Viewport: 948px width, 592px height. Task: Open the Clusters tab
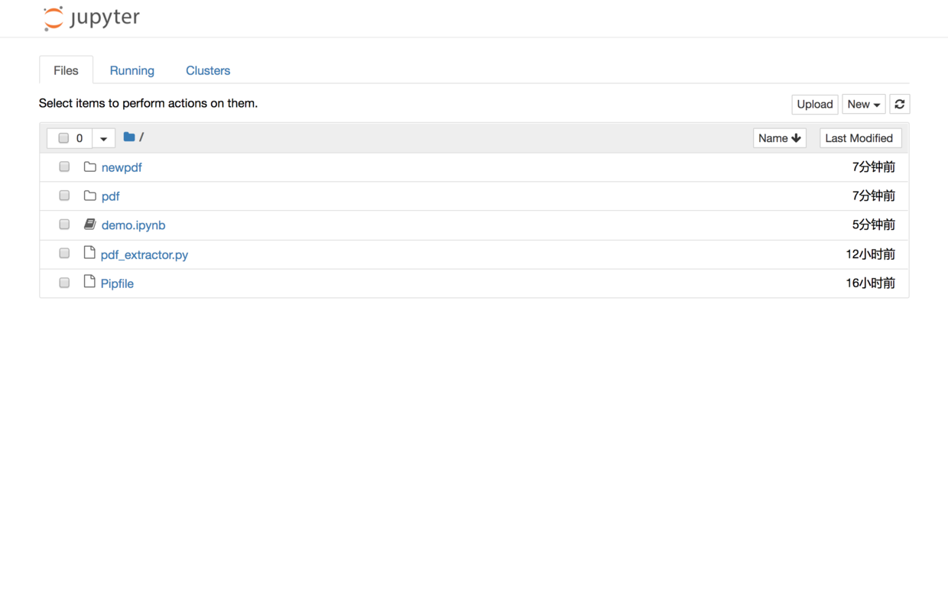coord(208,70)
